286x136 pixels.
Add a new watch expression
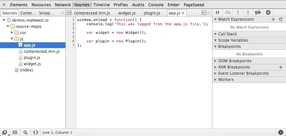[x=273, y=19]
